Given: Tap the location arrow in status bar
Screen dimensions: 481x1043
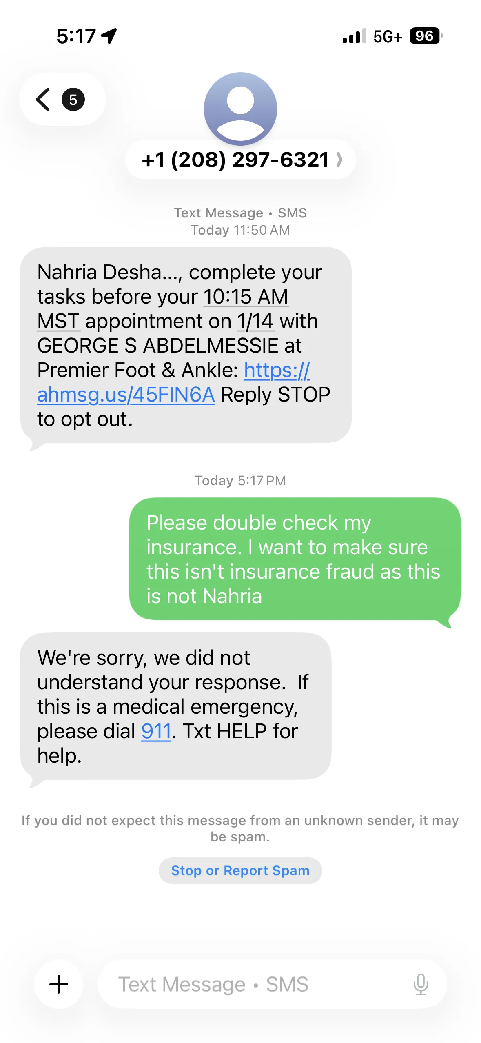Looking at the screenshot, I should (109, 36).
